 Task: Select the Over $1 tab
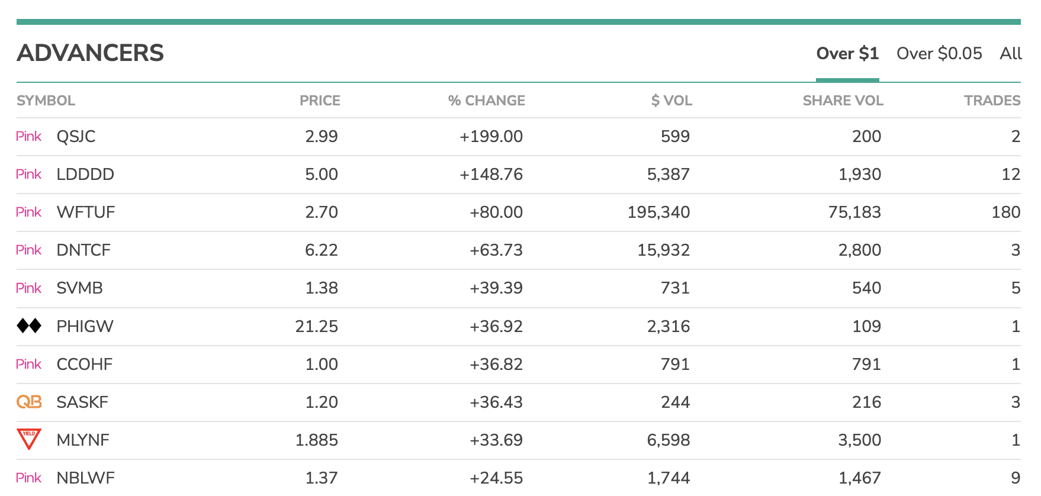pos(847,54)
